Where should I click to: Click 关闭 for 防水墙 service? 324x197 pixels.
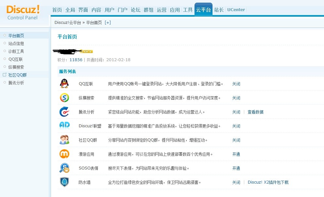[x=236, y=182]
